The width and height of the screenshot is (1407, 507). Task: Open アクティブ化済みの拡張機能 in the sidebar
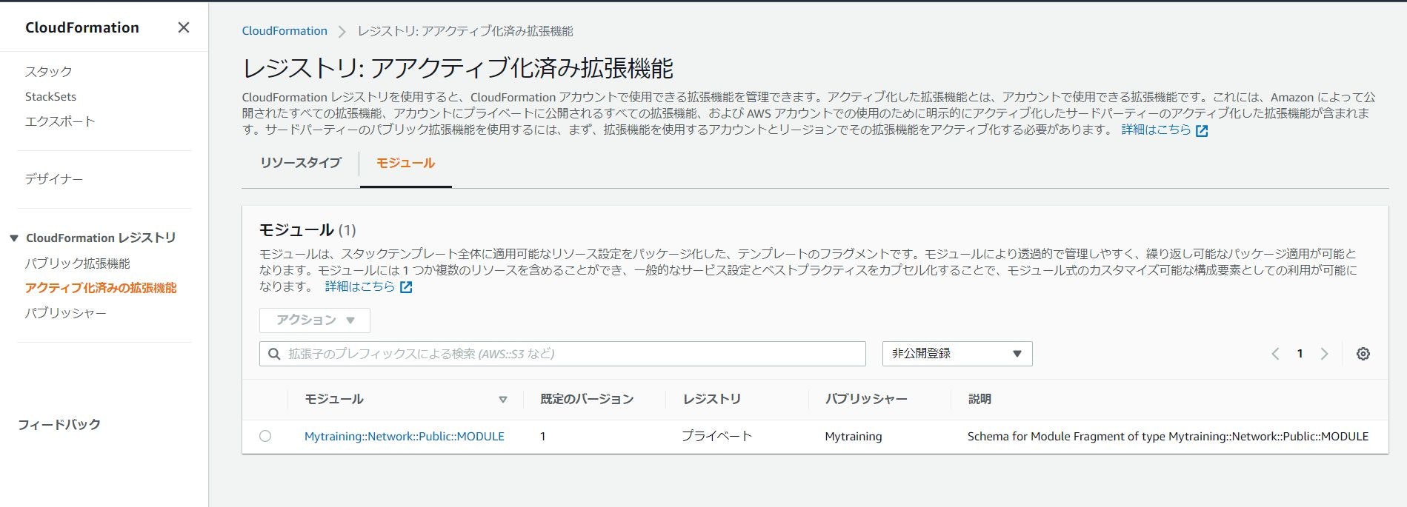pos(101,288)
